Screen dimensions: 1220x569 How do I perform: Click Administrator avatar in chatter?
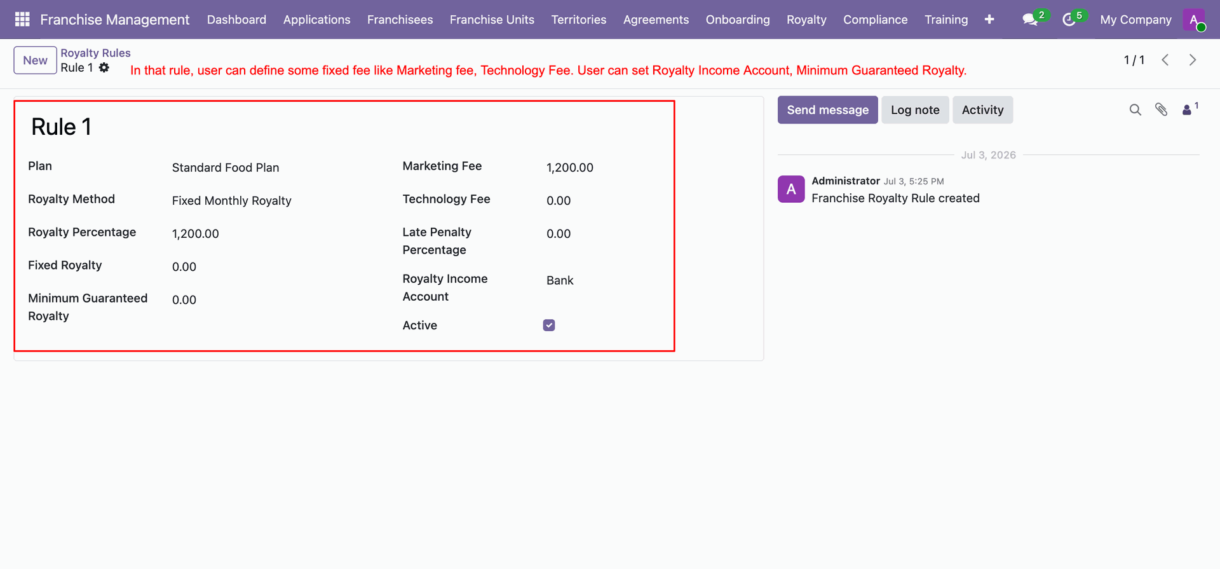point(791,189)
